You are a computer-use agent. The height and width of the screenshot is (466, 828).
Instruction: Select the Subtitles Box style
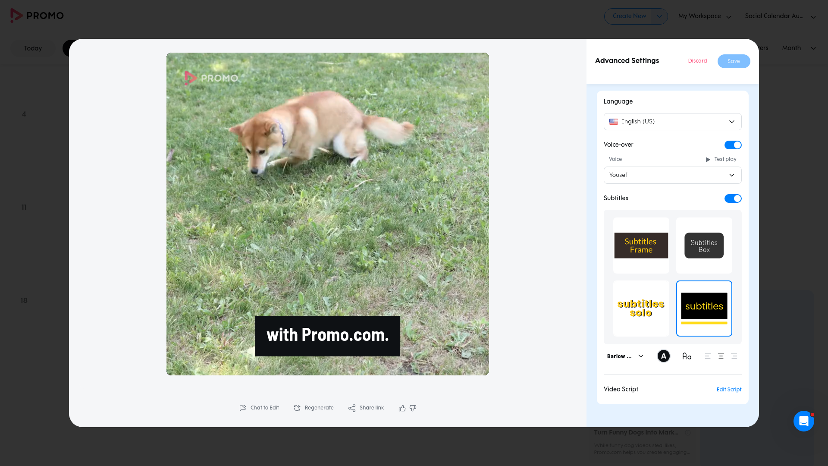pyautogui.click(x=704, y=246)
